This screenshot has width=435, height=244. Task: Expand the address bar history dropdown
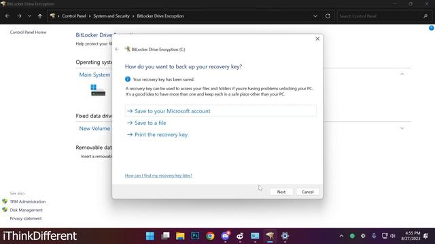coord(315,16)
